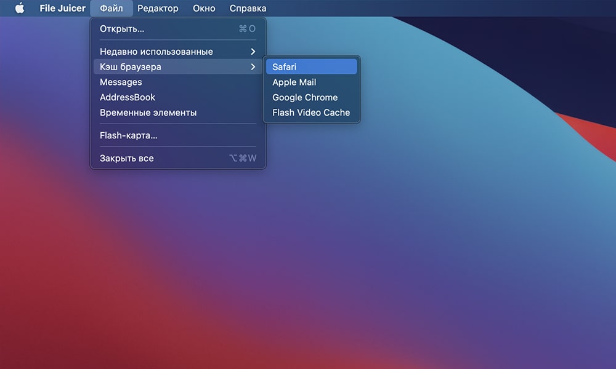Select "Временные элементы" option
The height and width of the screenshot is (369, 616).
tap(148, 113)
